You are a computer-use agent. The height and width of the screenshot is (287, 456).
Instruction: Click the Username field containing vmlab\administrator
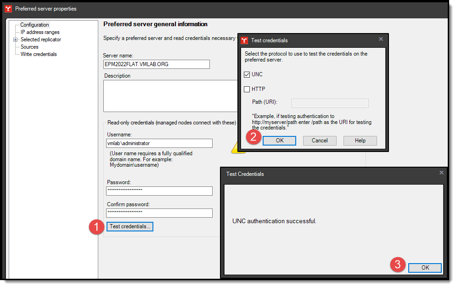[x=159, y=143]
